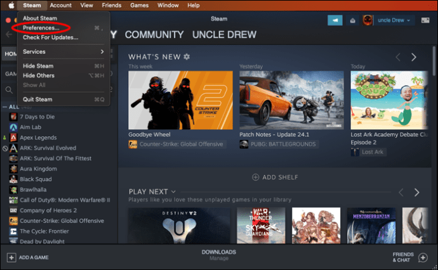Click the Brawlhalla game icon
This screenshot has width=438, height=270.
pos(13,190)
